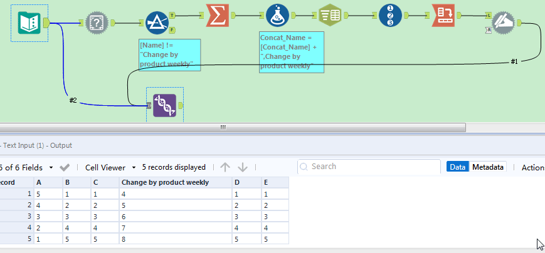The width and height of the screenshot is (545, 253).
Task: Click column A cell in record 1
Action: pos(48,194)
